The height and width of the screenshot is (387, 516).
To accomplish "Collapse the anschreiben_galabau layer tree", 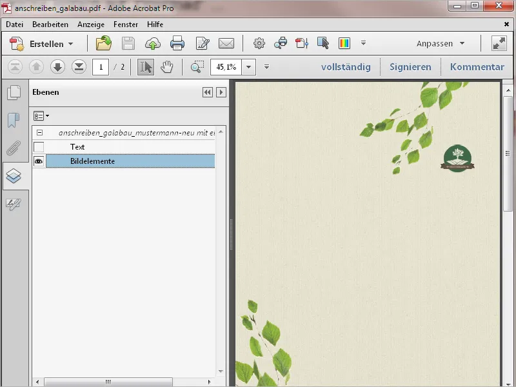I will click(x=39, y=133).
